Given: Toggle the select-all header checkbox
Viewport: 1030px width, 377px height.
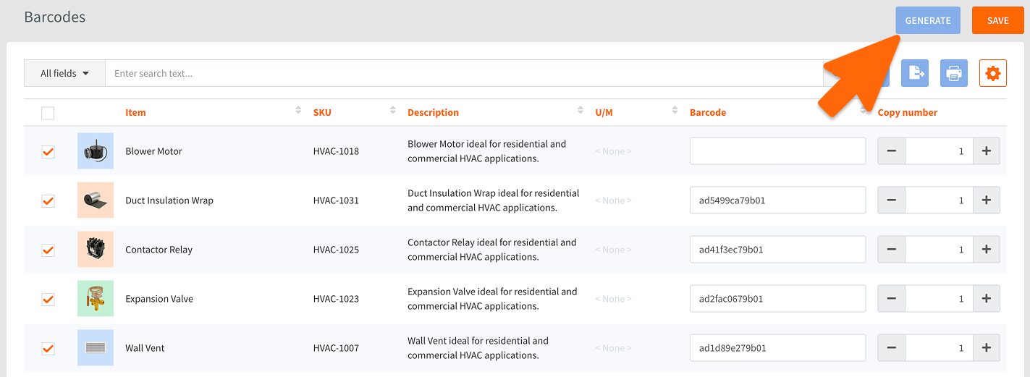Looking at the screenshot, I should coord(48,113).
